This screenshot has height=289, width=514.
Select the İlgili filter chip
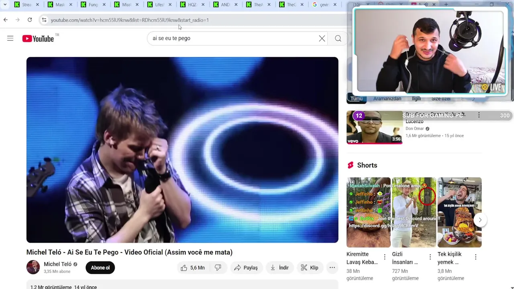coord(416,99)
